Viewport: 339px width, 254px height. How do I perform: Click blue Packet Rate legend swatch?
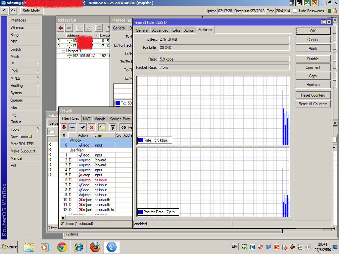click(x=140, y=212)
